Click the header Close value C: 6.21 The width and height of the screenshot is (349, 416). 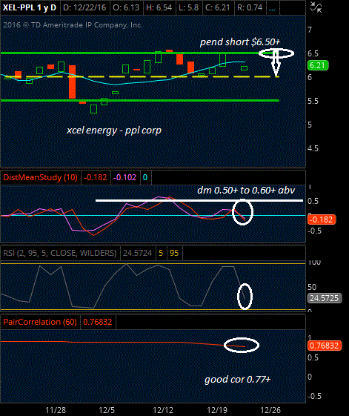point(217,7)
